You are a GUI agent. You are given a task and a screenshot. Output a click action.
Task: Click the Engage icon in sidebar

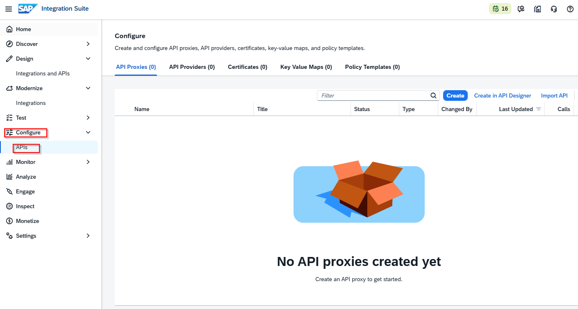[x=9, y=191]
